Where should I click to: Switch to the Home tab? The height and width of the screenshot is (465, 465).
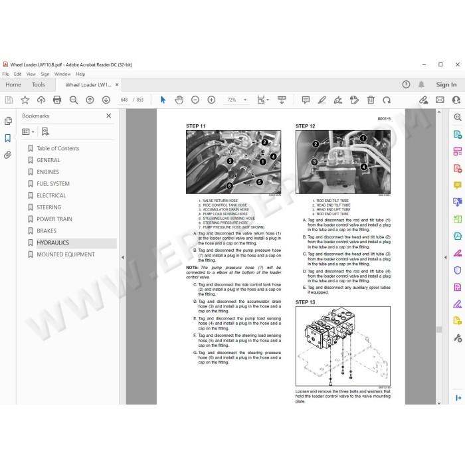[x=13, y=85]
